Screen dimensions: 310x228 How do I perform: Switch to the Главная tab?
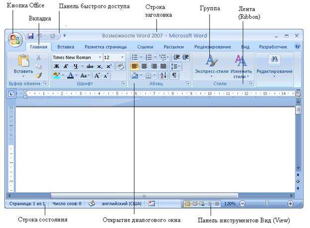tap(38, 47)
